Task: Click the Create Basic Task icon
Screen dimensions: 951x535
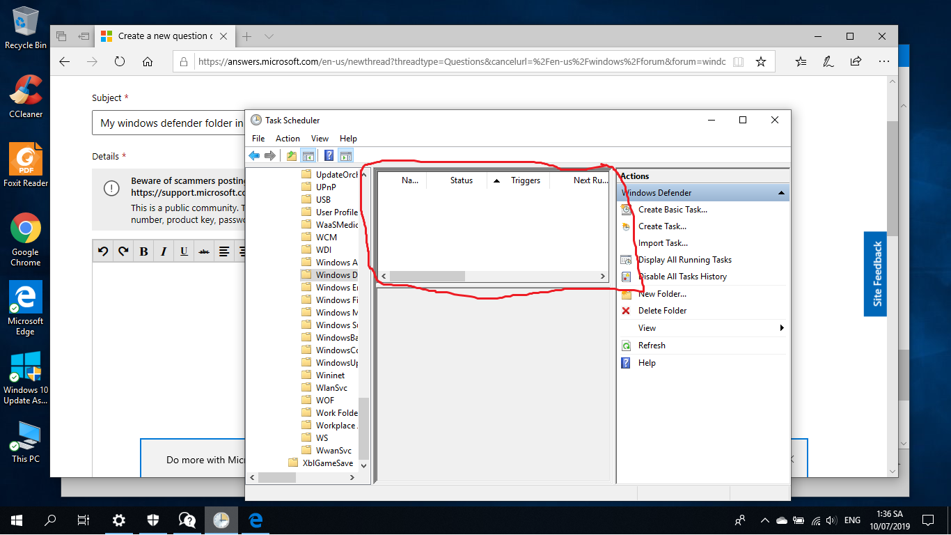Action: click(x=626, y=210)
